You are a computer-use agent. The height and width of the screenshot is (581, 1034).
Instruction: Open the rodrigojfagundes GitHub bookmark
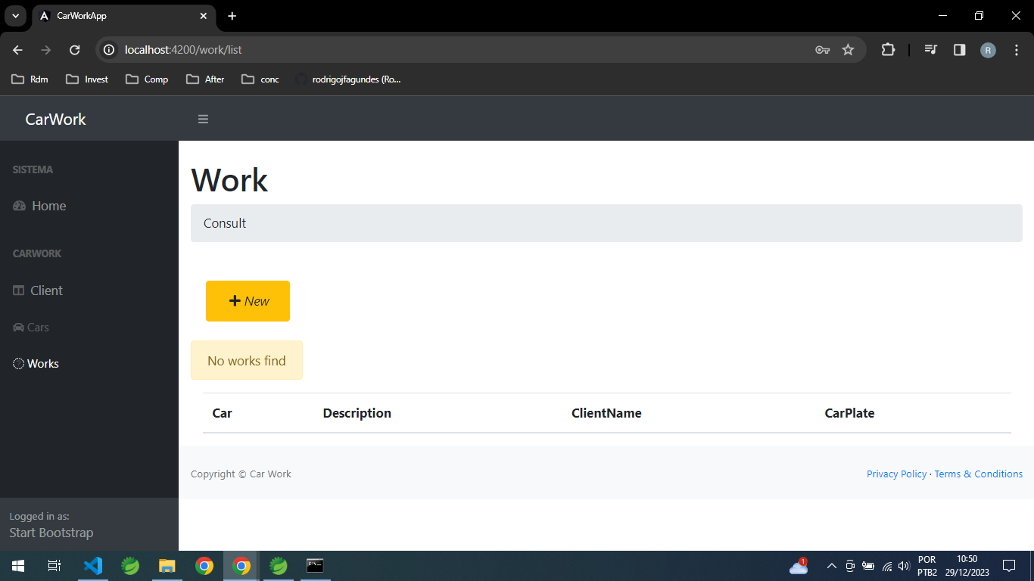[348, 79]
